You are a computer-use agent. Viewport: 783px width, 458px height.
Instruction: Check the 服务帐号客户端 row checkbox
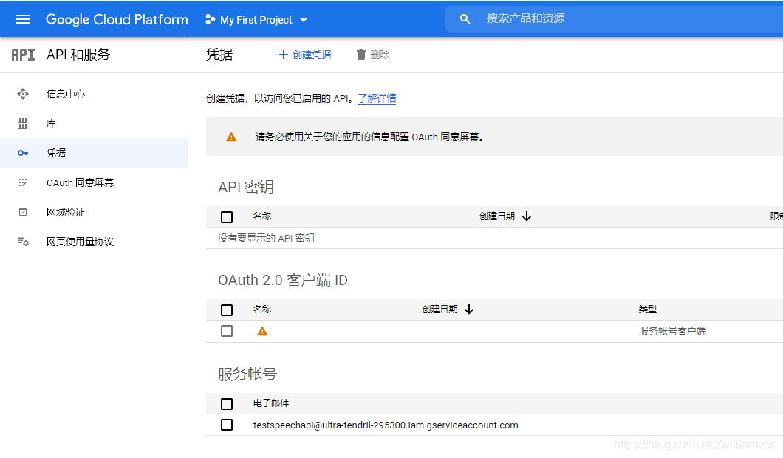(x=227, y=331)
